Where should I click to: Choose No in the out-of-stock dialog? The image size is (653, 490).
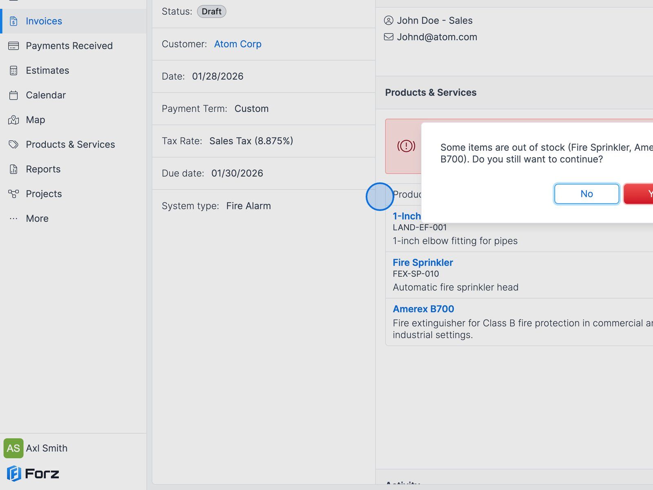pos(586,194)
